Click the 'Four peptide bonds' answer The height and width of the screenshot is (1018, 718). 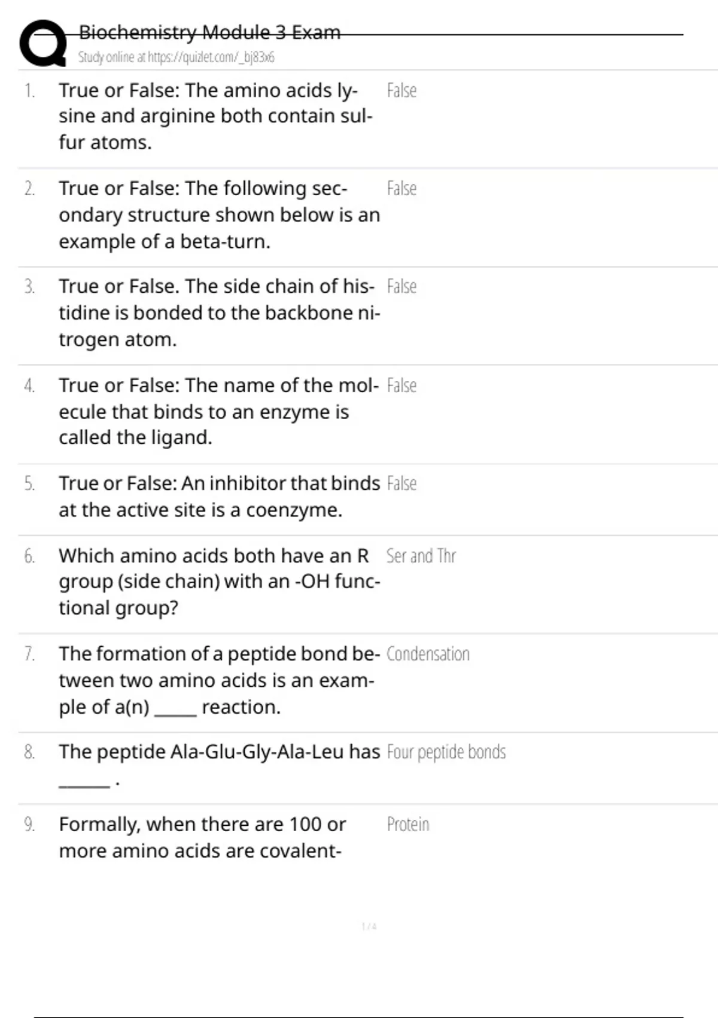point(446,752)
